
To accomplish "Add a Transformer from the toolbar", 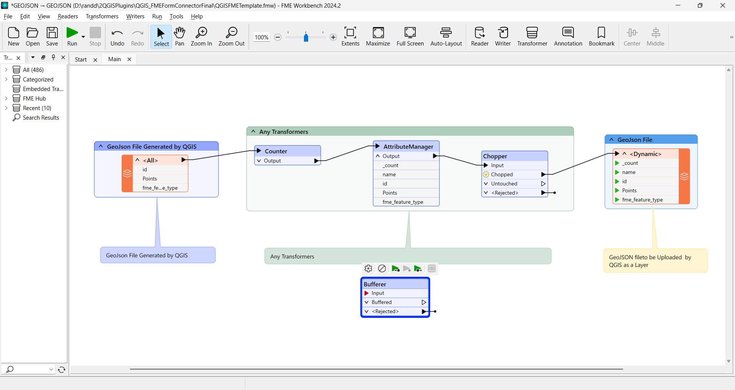I will click(x=532, y=37).
